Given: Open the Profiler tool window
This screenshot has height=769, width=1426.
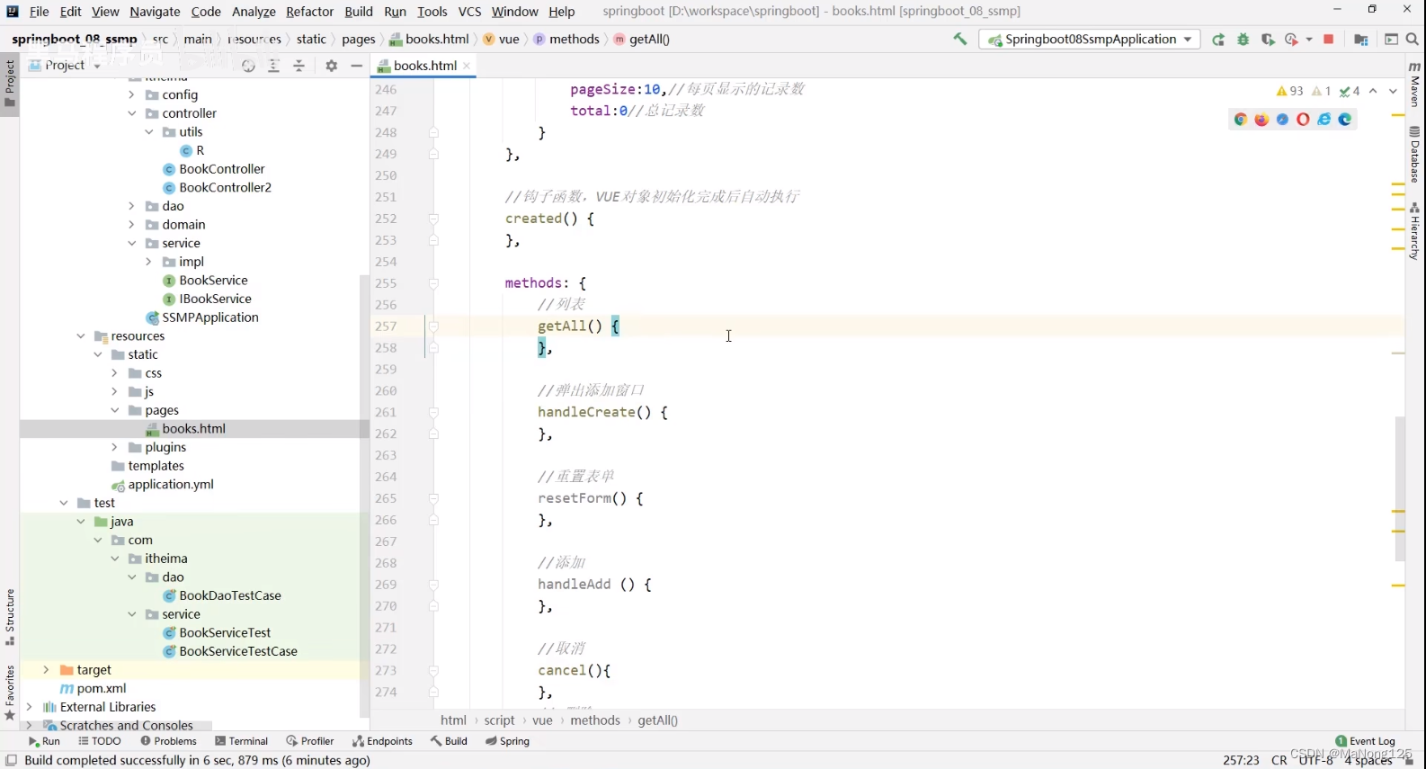Looking at the screenshot, I should [309, 741].
